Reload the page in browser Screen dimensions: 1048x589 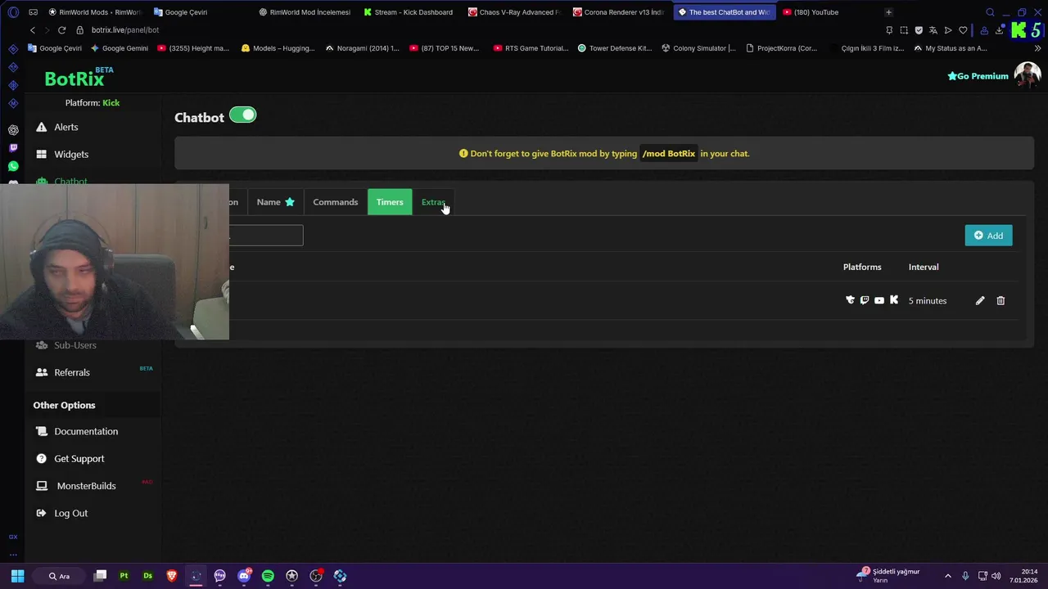[x=61, y=30]
